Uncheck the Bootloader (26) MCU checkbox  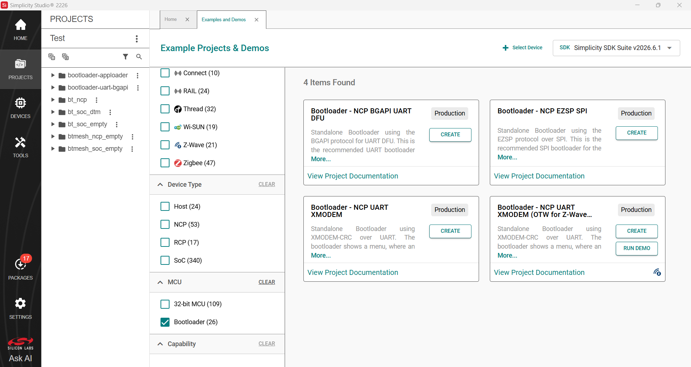[165, 322]
